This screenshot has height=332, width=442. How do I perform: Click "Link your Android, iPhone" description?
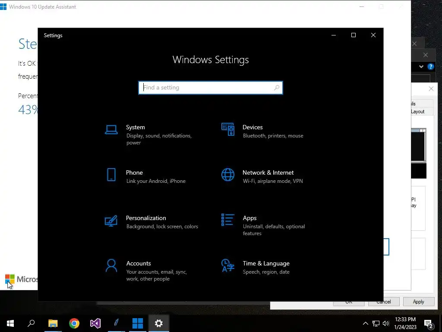(156, 181)
